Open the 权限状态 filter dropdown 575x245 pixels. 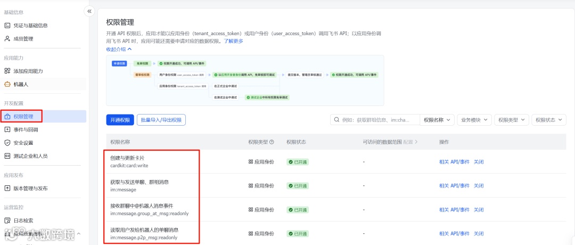tap(548, 120)
